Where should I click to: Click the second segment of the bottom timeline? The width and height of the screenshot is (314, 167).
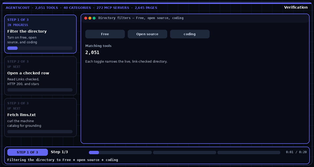tap(184, 152)
